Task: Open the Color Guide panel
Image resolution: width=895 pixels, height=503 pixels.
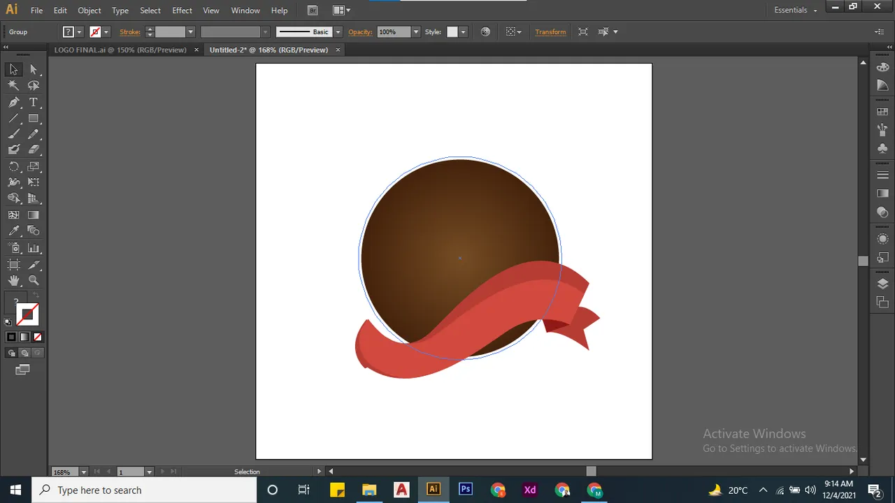Action: pyautogui.click(x=882, y=85)
